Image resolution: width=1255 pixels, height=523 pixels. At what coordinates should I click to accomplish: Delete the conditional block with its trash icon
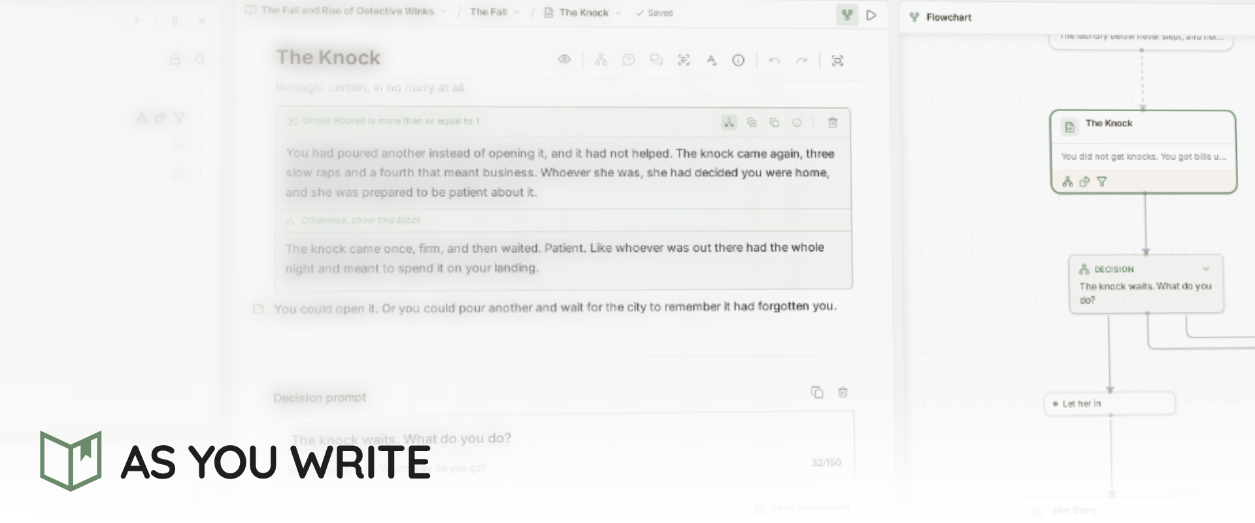(833, 122)
